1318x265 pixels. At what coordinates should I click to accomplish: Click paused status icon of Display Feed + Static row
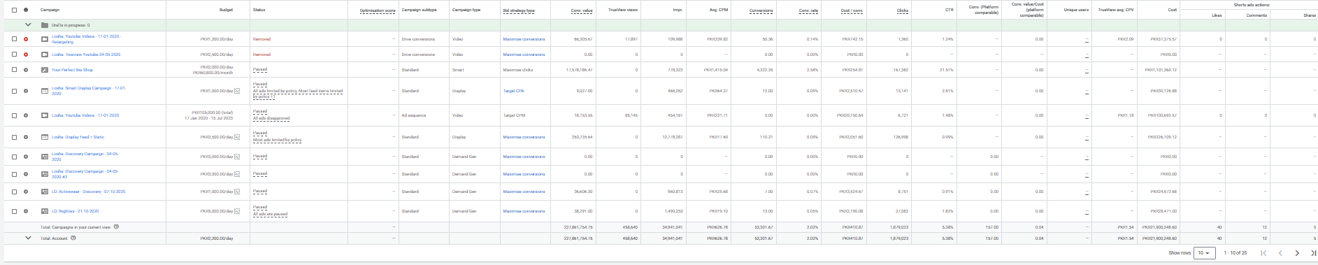pyautogui.click(x=26, y=137)
